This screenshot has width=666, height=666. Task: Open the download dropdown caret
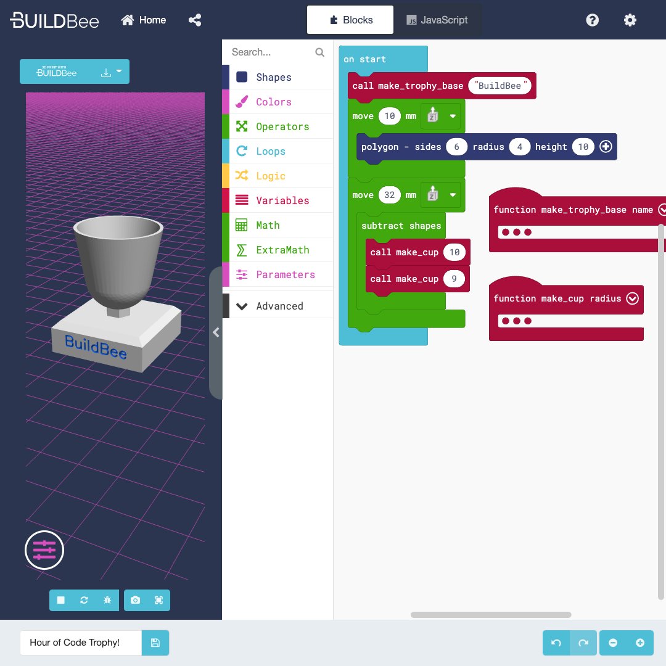(119, 72)
